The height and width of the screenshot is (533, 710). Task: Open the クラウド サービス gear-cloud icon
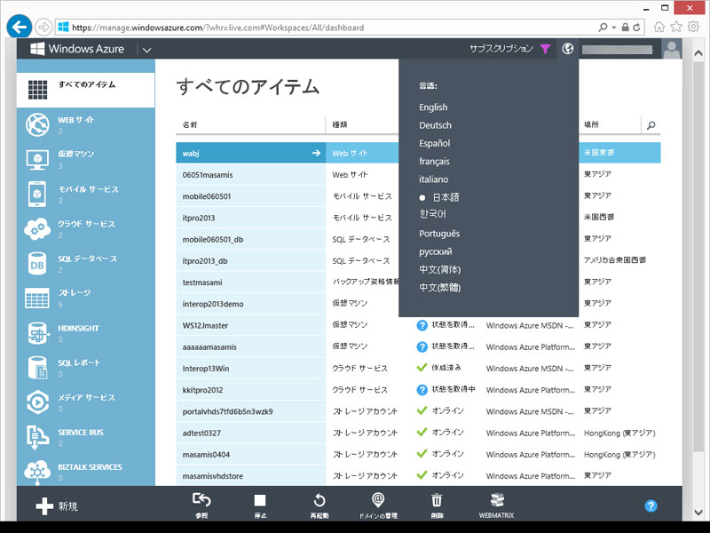coord(37,229)
